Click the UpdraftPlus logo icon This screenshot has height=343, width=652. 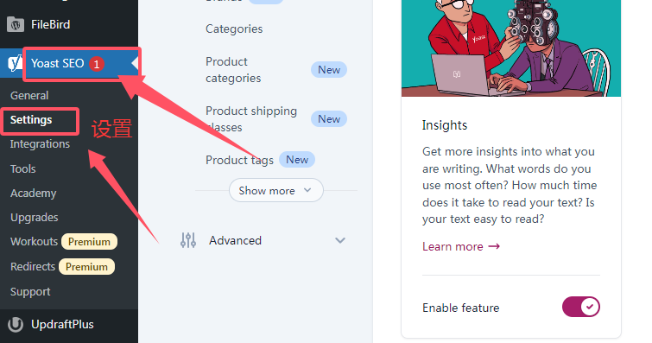coord(16,324)
